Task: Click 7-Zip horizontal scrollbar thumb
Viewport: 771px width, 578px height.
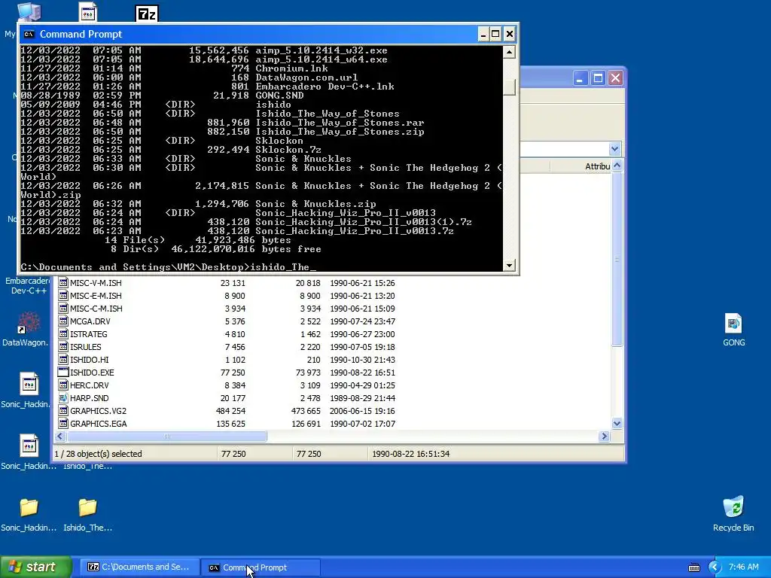Action: 166,436
